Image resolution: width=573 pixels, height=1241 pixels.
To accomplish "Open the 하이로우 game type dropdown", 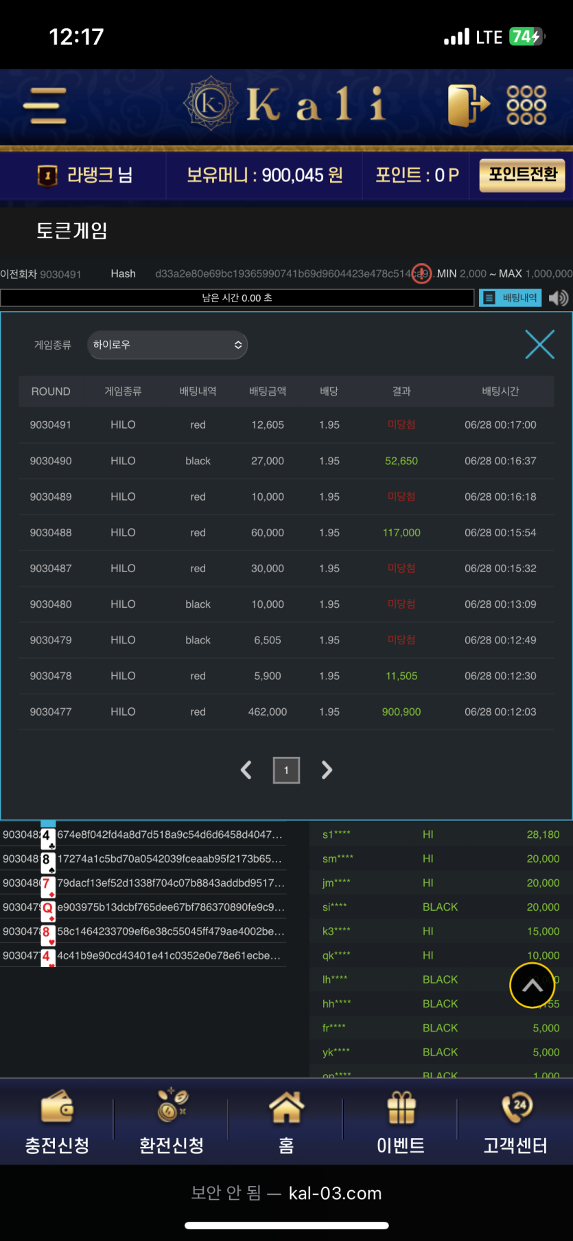I will tap(167, 345).
